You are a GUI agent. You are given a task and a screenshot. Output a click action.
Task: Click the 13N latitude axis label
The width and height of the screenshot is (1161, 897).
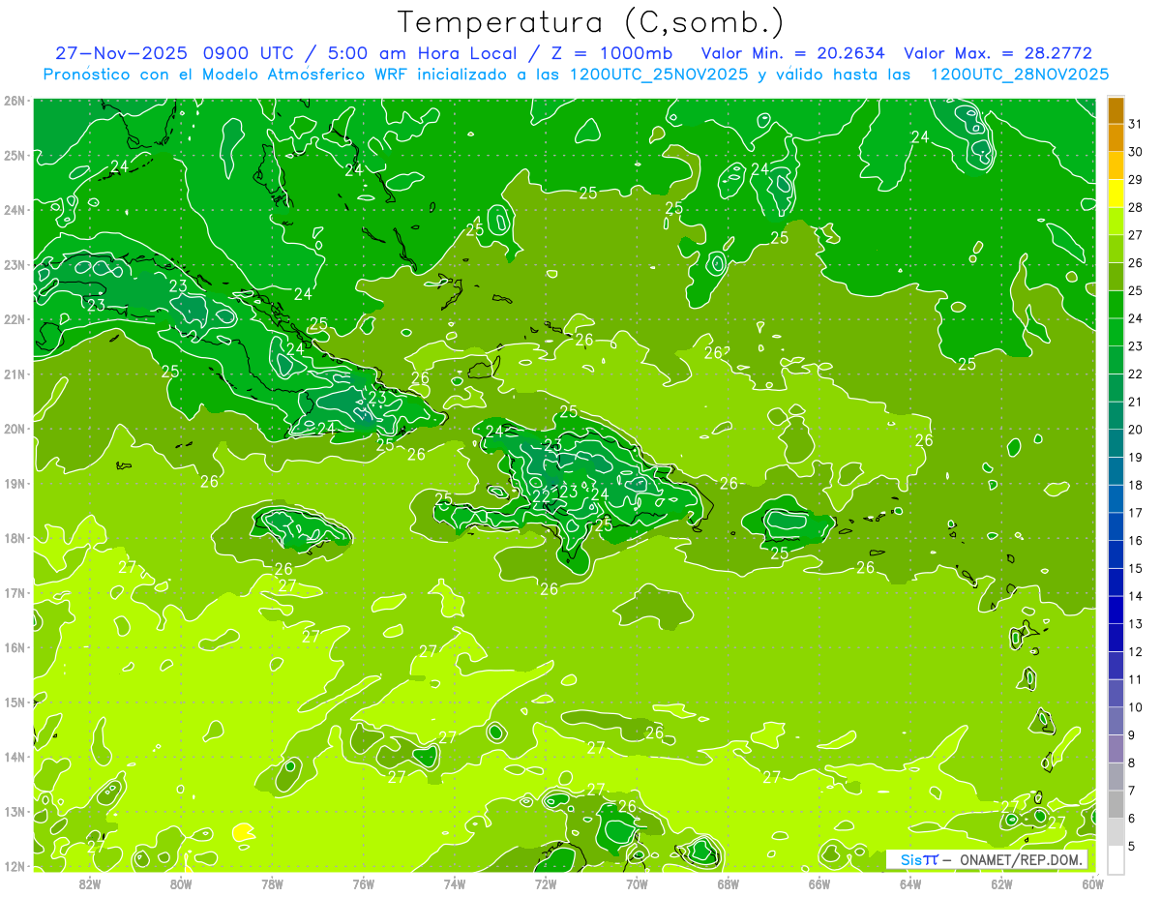tap(15, 811)
